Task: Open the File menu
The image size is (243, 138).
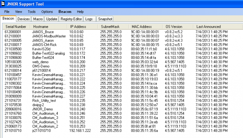Action: 7,12
